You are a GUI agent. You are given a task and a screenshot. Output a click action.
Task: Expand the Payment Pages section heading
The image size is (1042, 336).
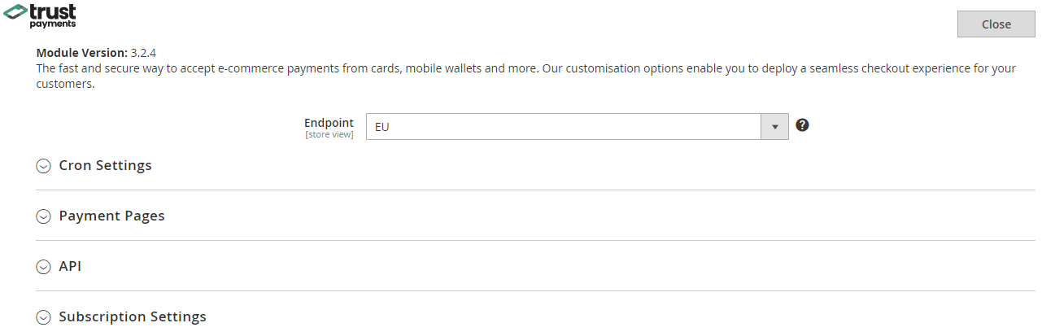[x=111, y=216]
